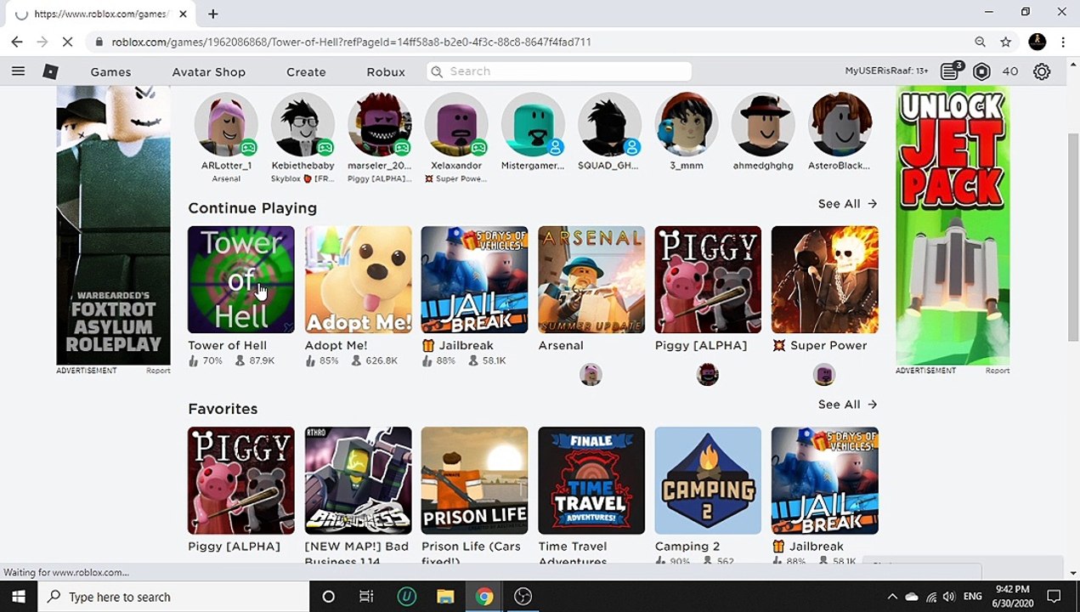Open Piggy [ALPHA] thumbnail in Favorites
1080x612 pixels.
240,480
